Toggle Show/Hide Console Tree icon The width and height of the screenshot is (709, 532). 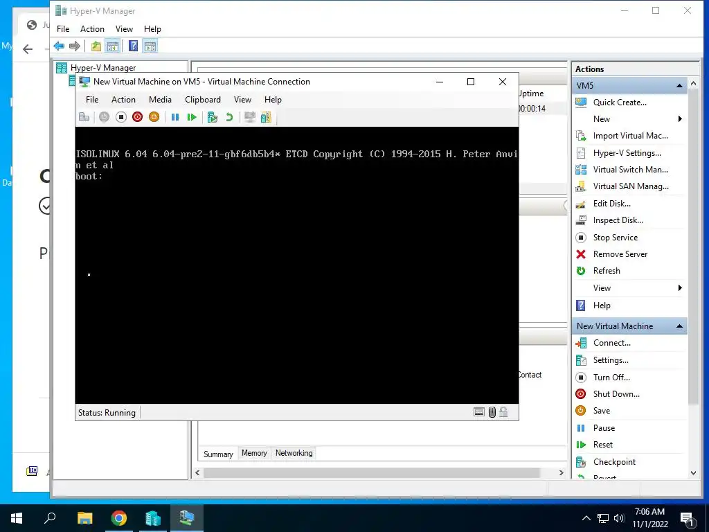coord(112,46)
